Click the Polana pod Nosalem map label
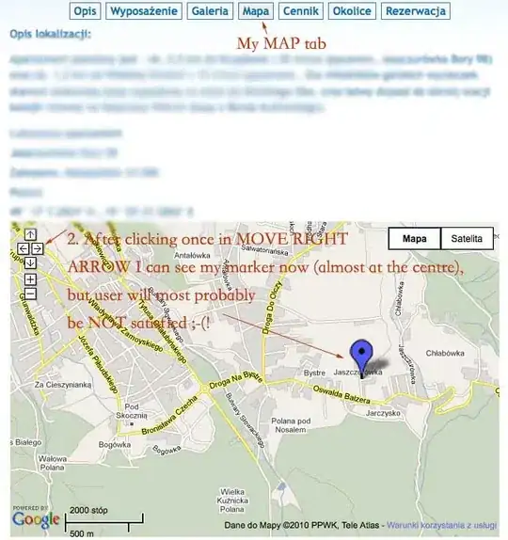 point(291,425)
